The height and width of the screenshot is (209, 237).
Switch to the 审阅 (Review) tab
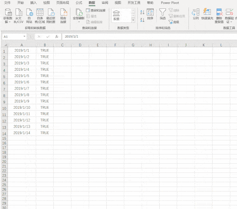[x=105, y=3]
